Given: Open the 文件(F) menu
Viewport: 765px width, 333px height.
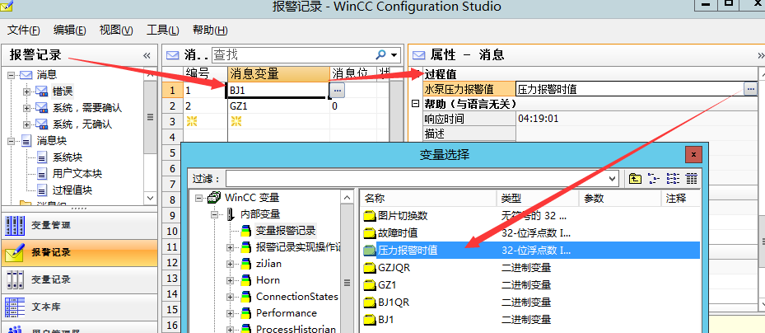Looking at the screenshot, I should click(x=23, y=30).
